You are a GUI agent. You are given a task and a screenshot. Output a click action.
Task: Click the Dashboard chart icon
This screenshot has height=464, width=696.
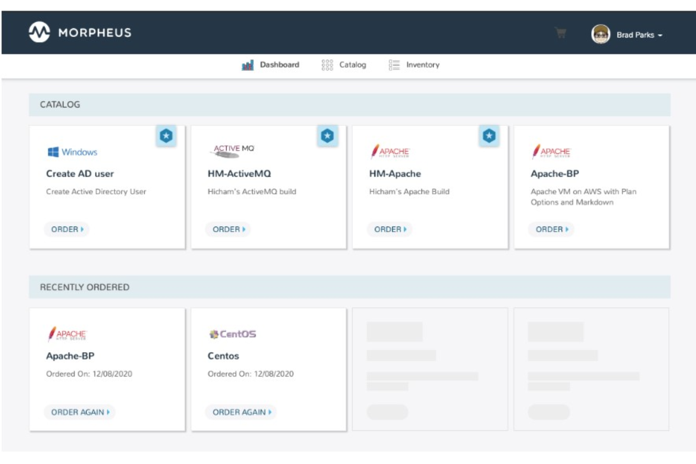(246, 64)
